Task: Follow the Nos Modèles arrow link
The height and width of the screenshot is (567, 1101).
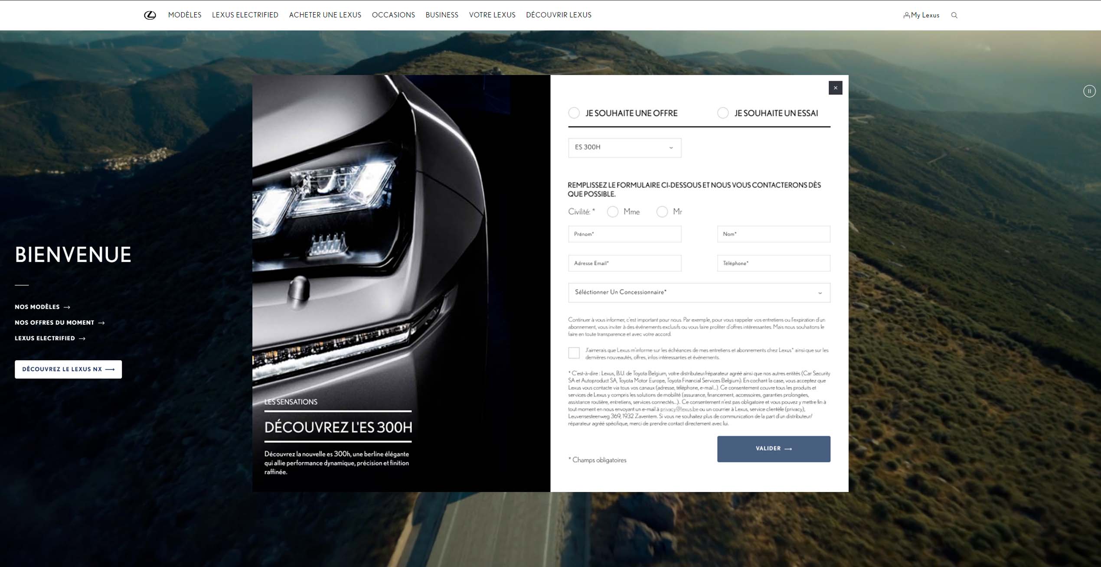Action: (42, 307)
